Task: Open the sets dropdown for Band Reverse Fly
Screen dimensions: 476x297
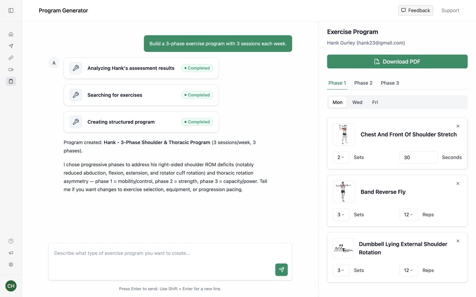Action: tap(341, 214)
